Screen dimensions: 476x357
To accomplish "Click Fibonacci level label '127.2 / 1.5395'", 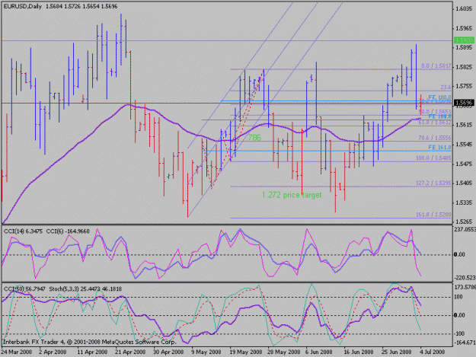I will coord(433,183).
